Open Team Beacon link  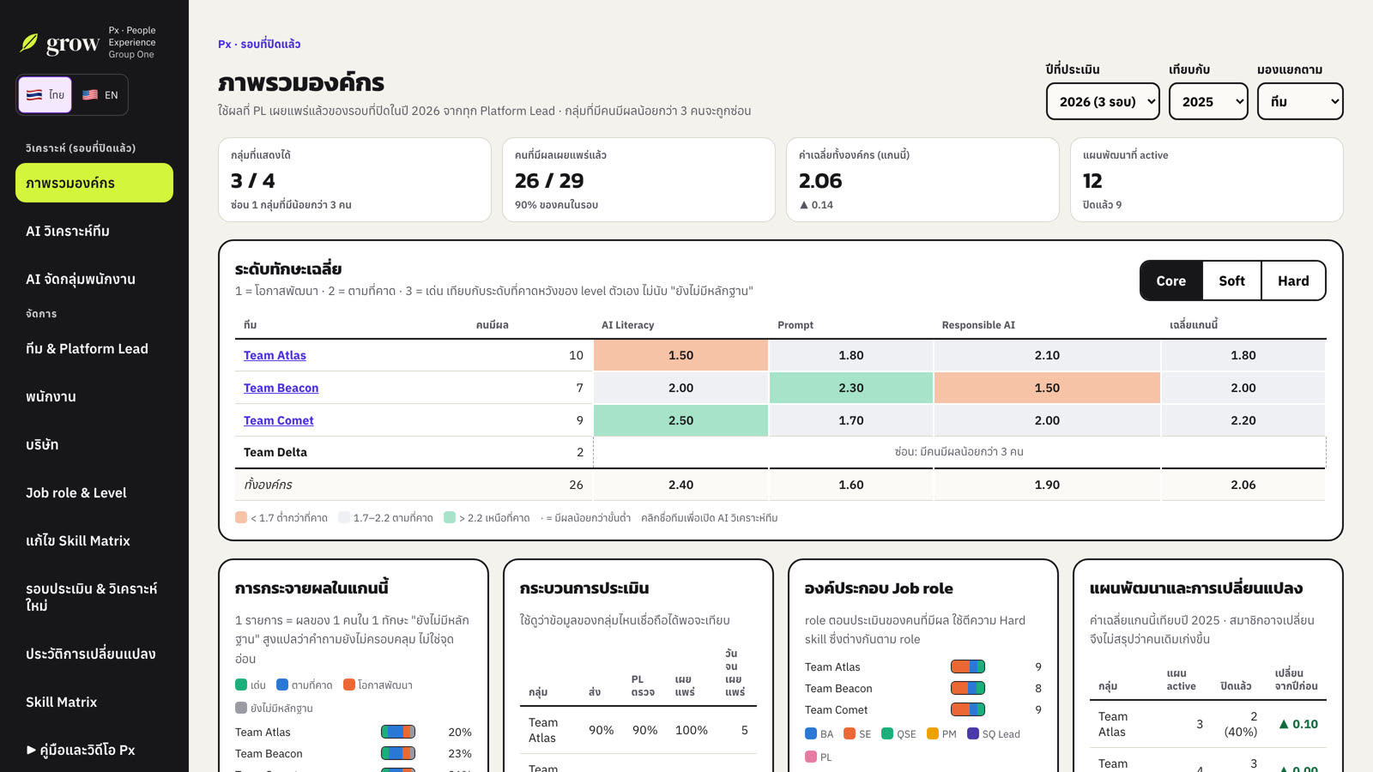coord(281,388)
